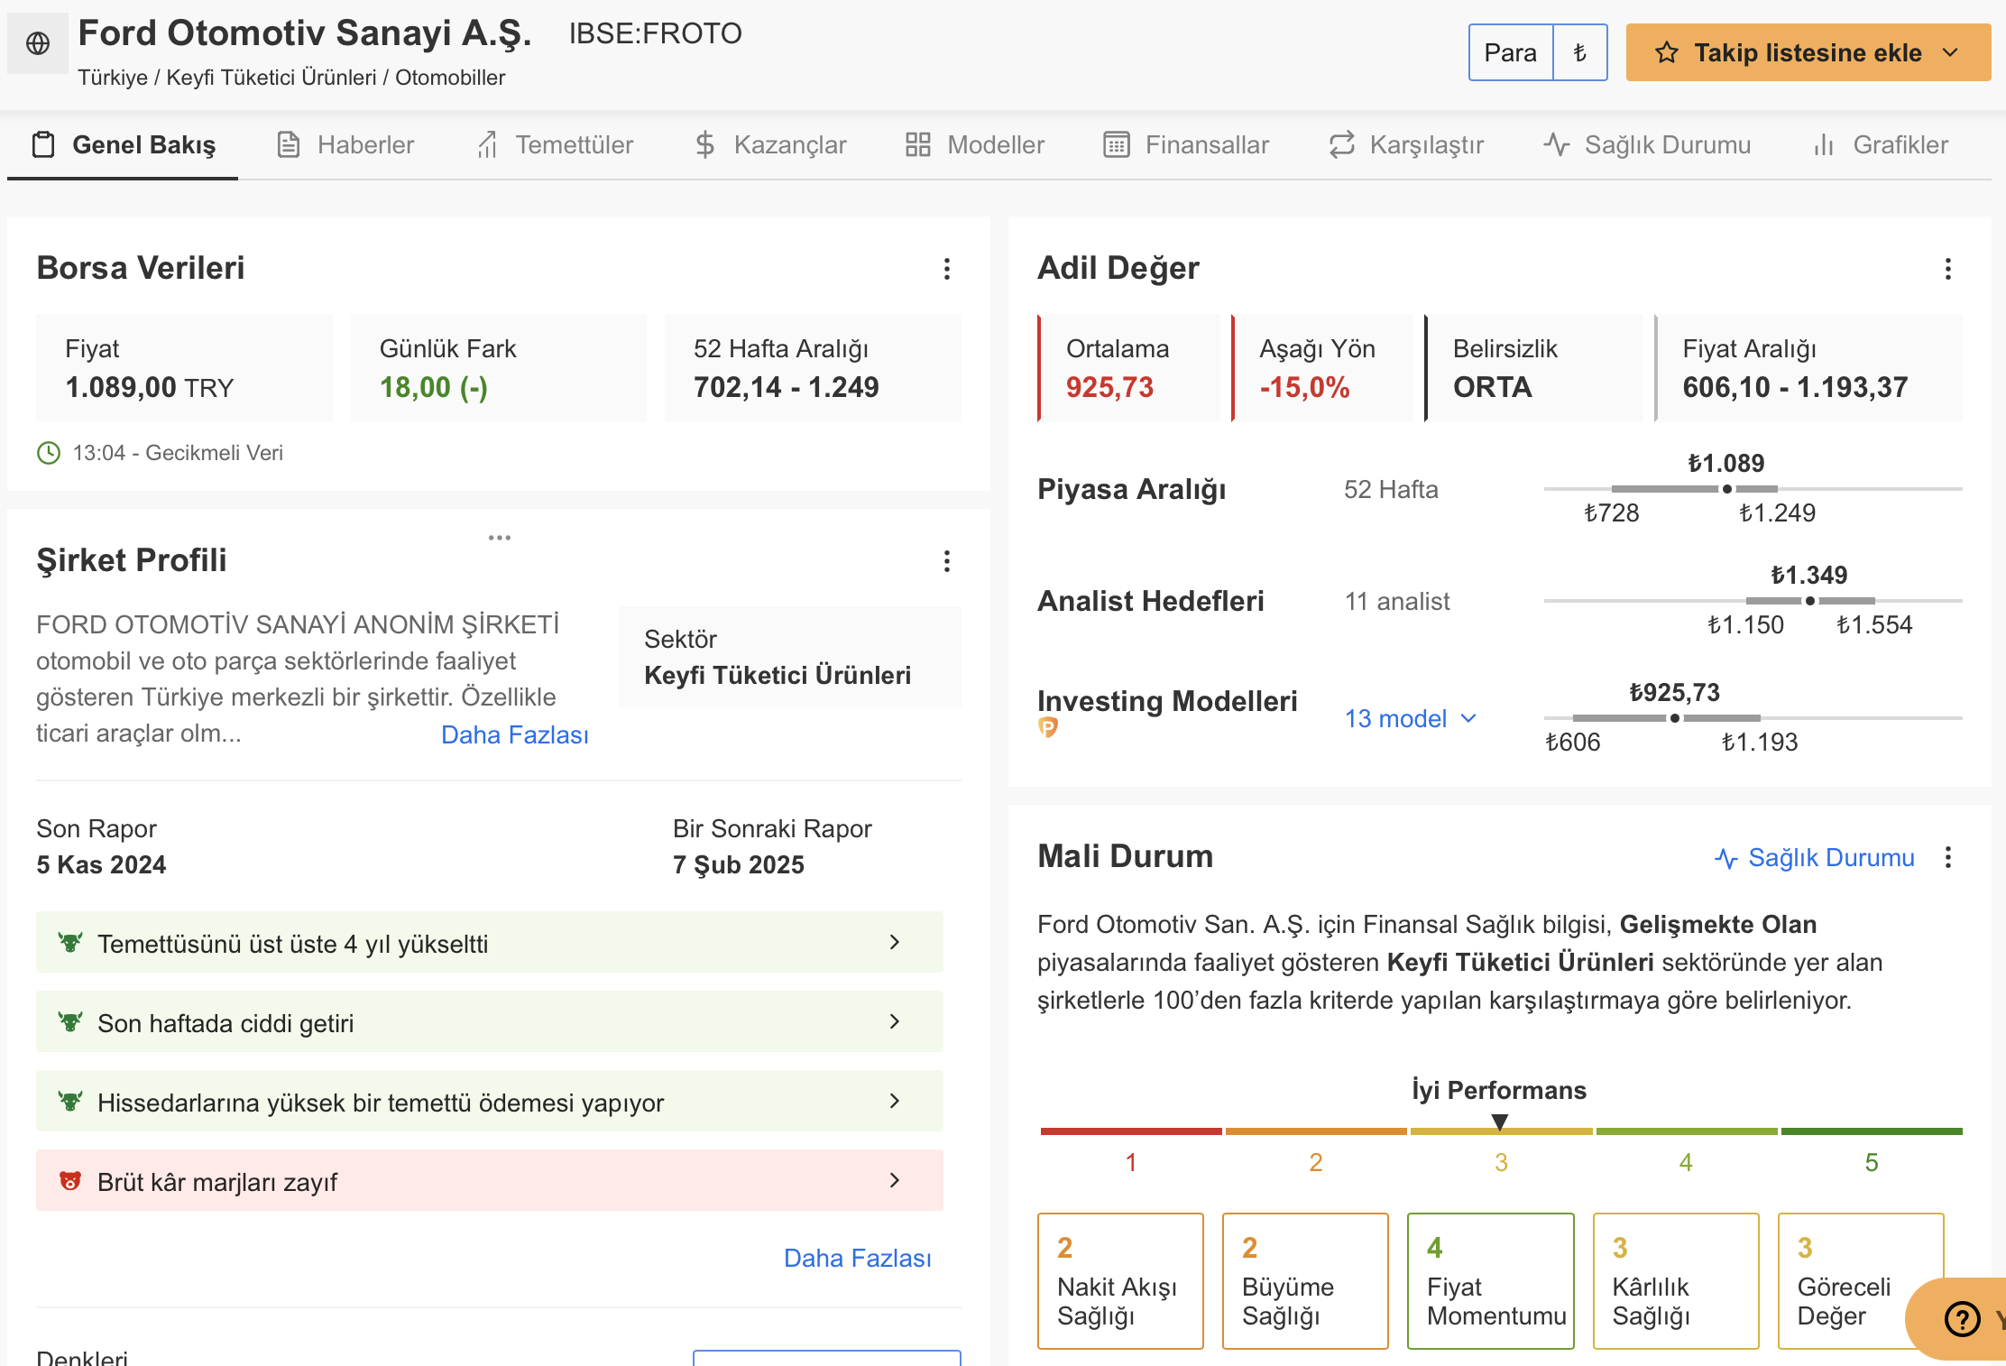Open the Sağlık Durumu tab
This screenshot has height=1366, width=2006.
point(1647,145)
